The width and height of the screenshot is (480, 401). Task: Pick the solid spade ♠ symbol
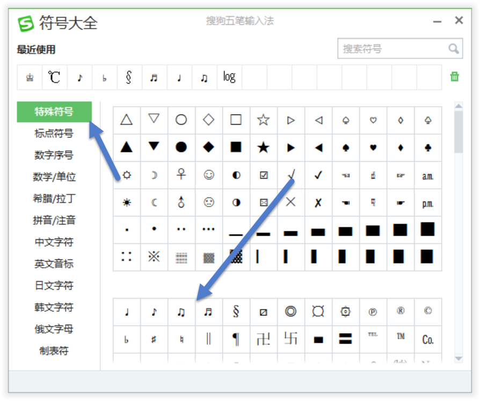pos(346,148)
